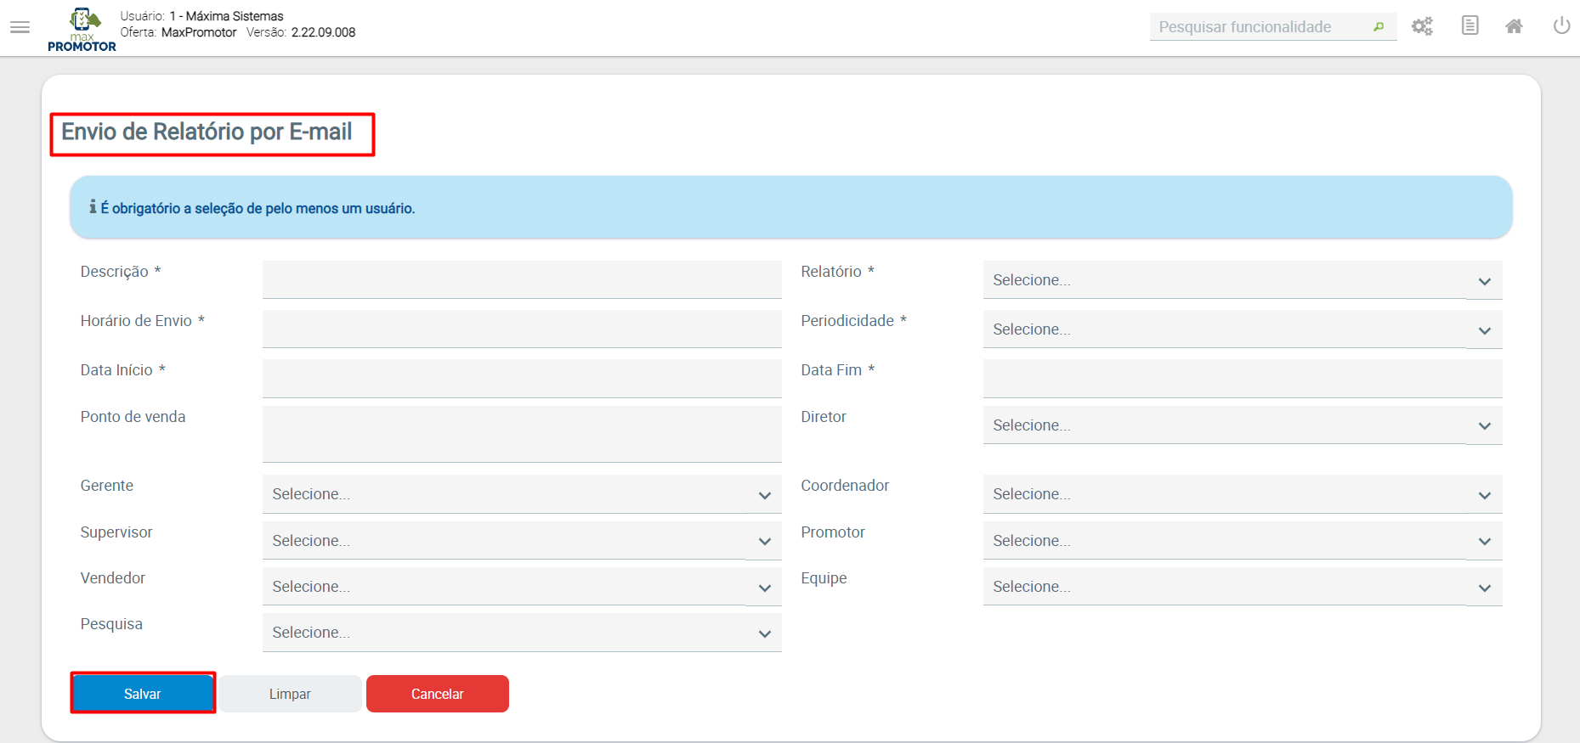This screenshot has width=1580, height=743.
Task: Open the Supervisor dropdown
Action: point(522,541)
